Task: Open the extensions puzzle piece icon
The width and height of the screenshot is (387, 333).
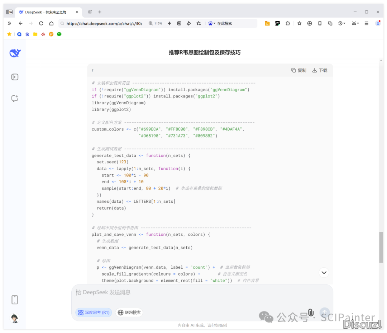Action: click(x=288, y=23)
